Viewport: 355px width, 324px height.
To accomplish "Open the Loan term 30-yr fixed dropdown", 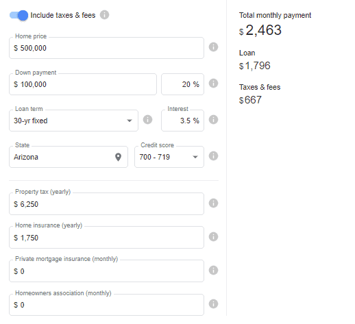I will pos(73,121).
